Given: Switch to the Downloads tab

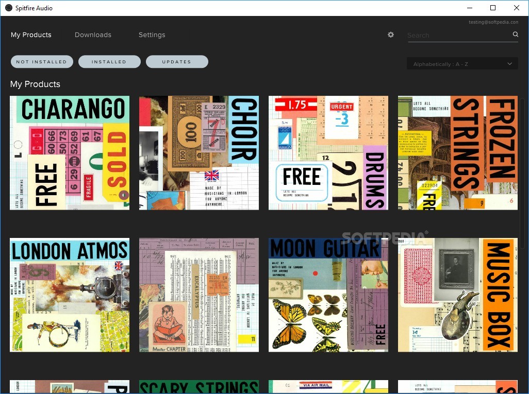Looking at the screenshot, I should pos(93,35).
